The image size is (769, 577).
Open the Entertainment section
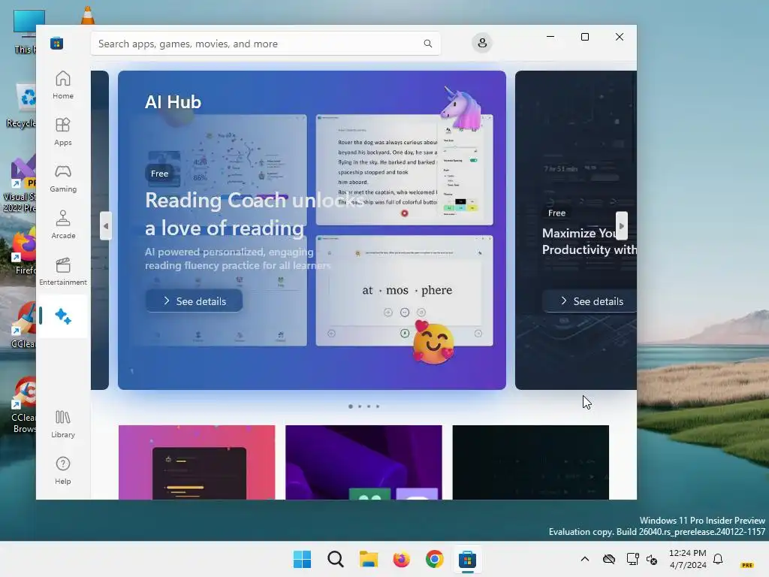pyautogui.click(x=63, y=272)
